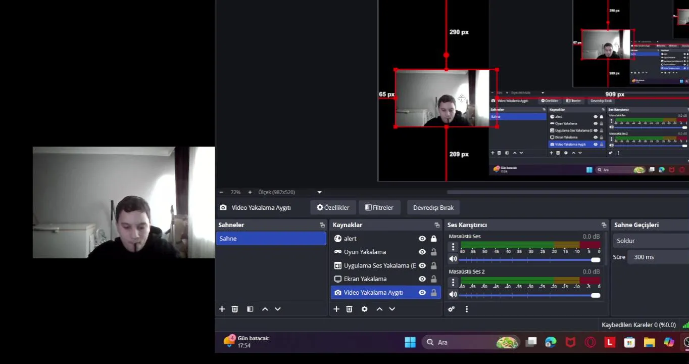Open the red L app on the taskbar

(x=610, y=342)
